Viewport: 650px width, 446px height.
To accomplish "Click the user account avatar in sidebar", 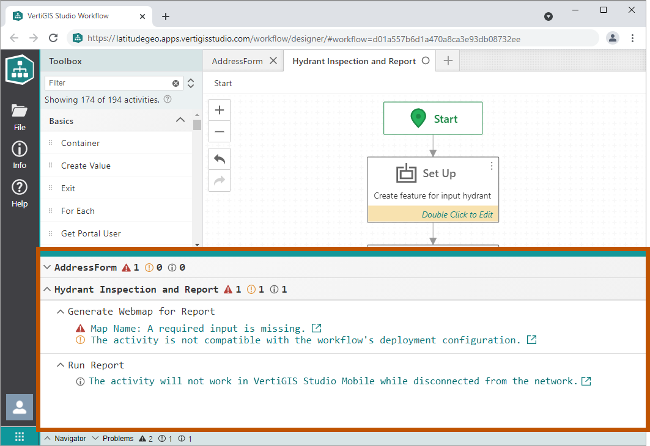I will coord(20,408).
